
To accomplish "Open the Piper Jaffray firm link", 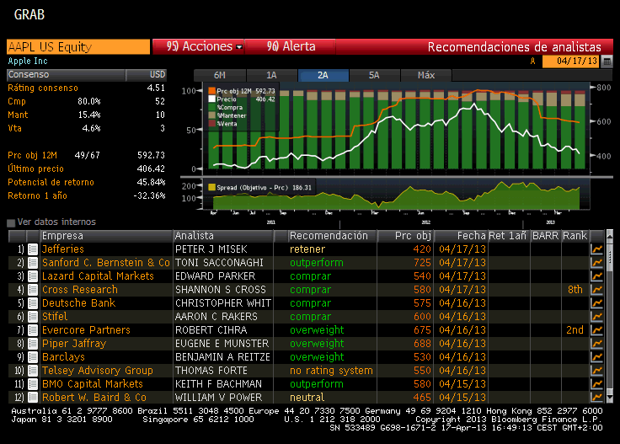I will pyautogui.click(x=74, y=344).
